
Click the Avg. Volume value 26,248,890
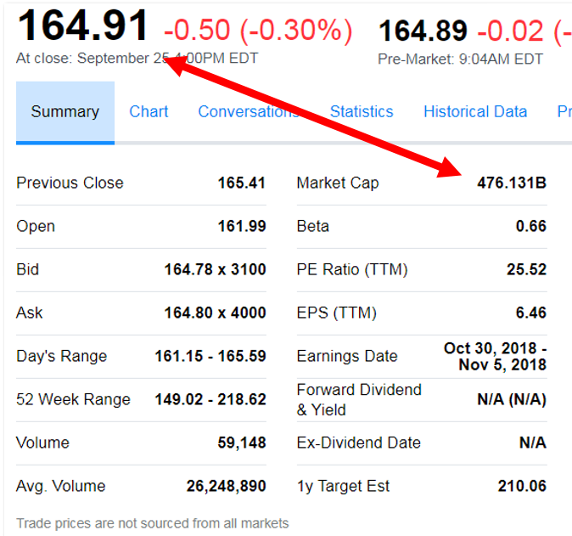(226, 486)
